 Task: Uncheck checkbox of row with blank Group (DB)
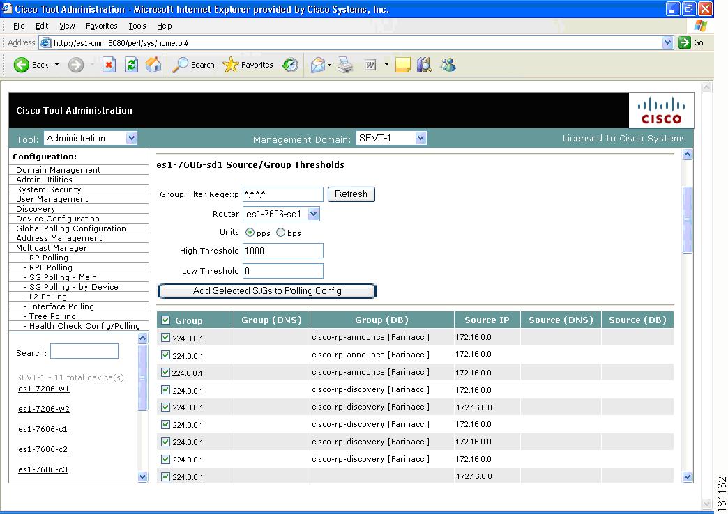[165, 476]
